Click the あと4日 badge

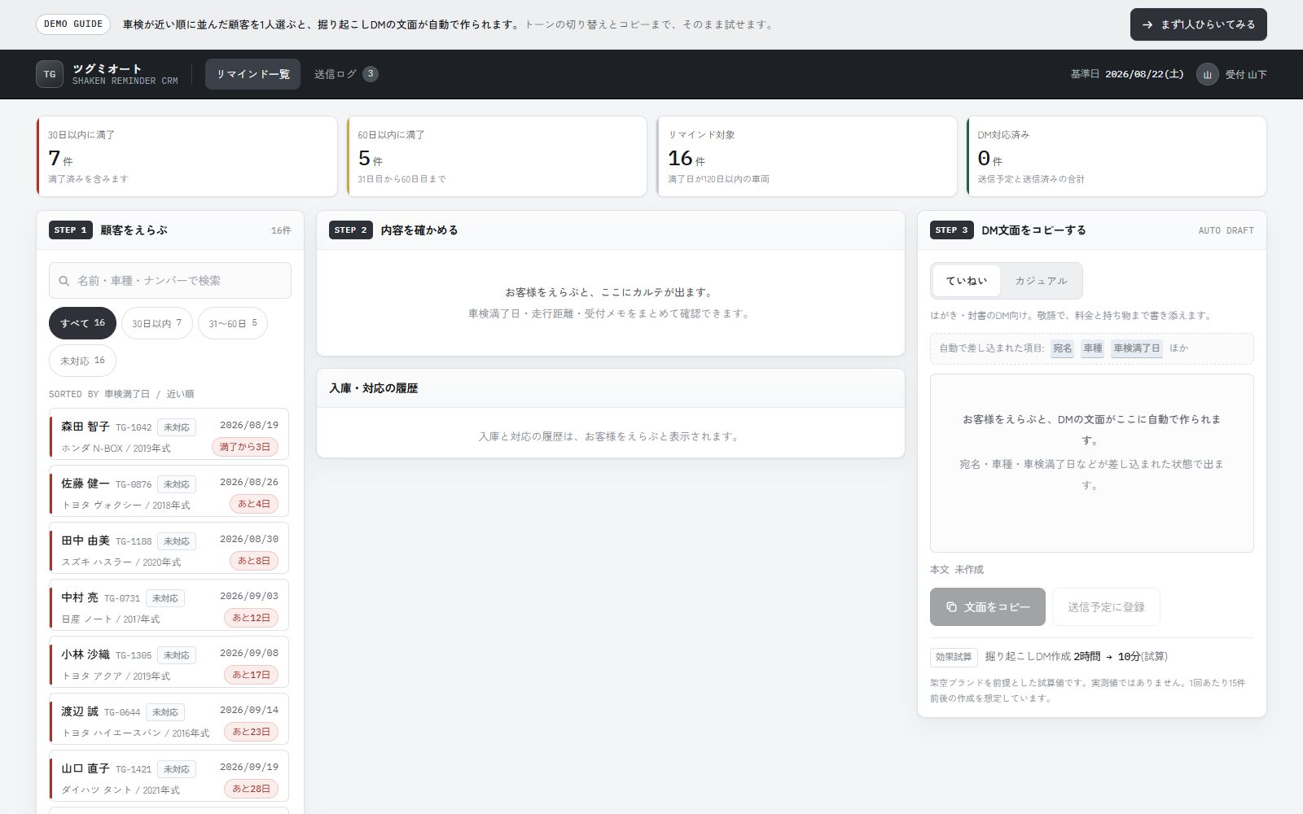(254, 504)
